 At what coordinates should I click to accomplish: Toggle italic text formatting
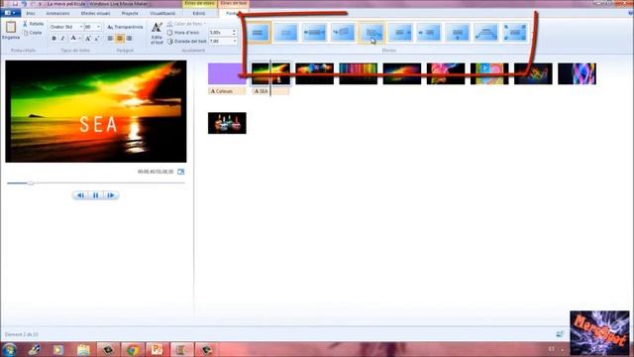[x=62, y=39]
